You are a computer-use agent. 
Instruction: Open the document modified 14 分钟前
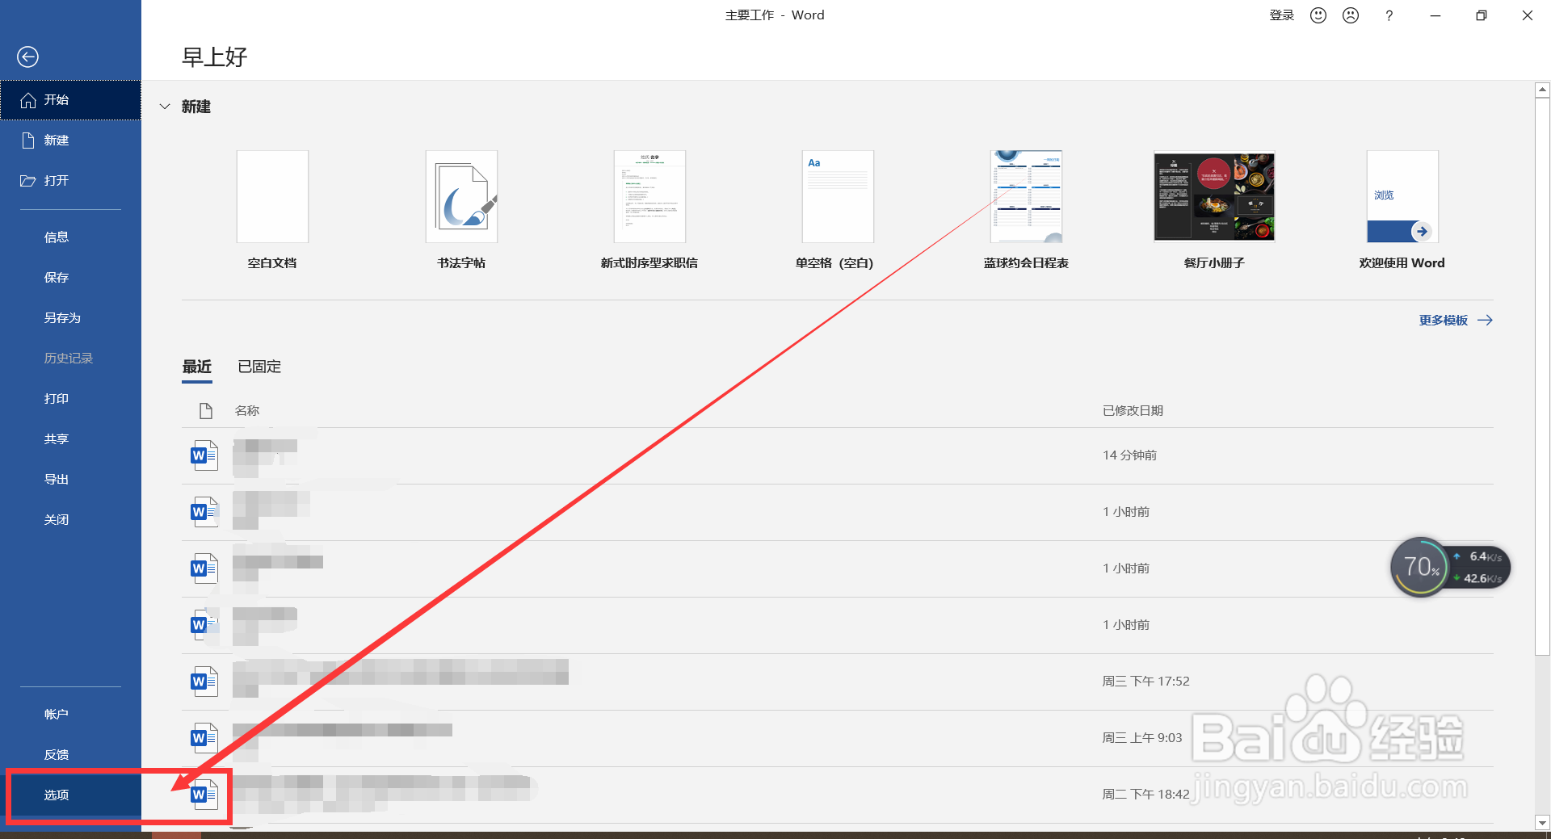pos(838,456)
